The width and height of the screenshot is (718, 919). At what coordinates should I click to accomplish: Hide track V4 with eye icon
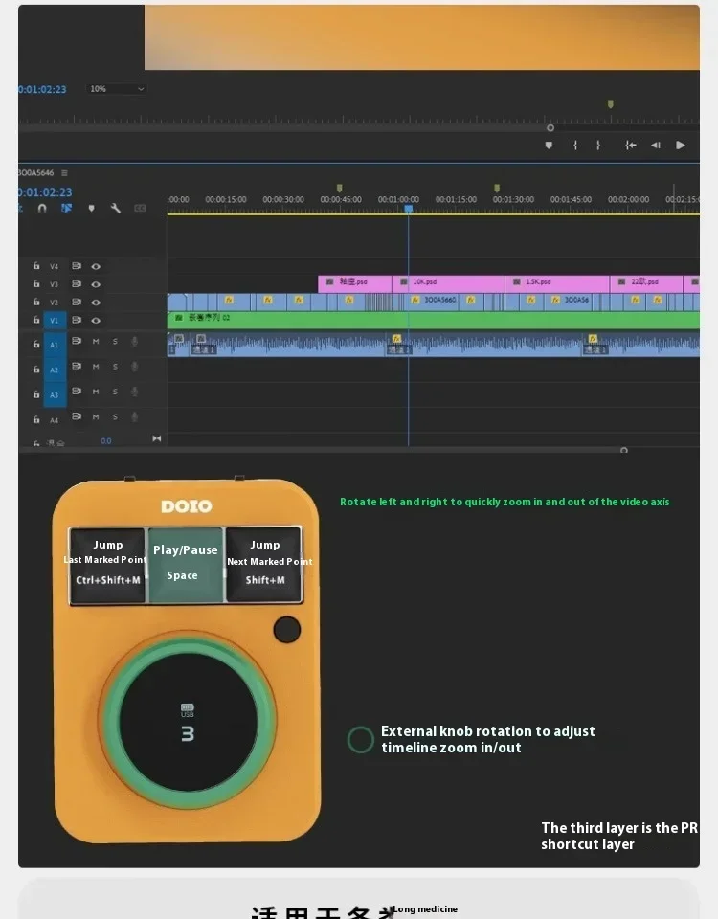pyautogui.click(x=96, y=266)
